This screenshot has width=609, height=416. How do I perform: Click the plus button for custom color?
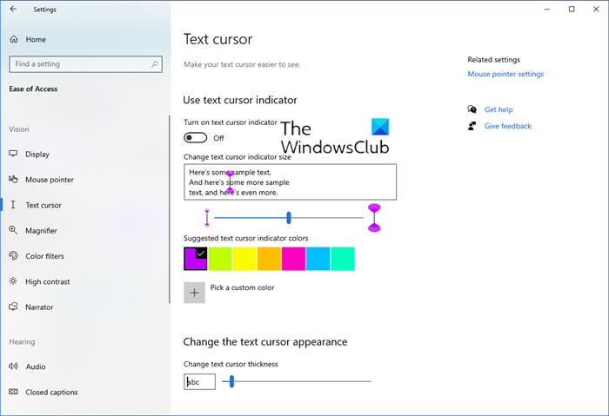[194, 293]
